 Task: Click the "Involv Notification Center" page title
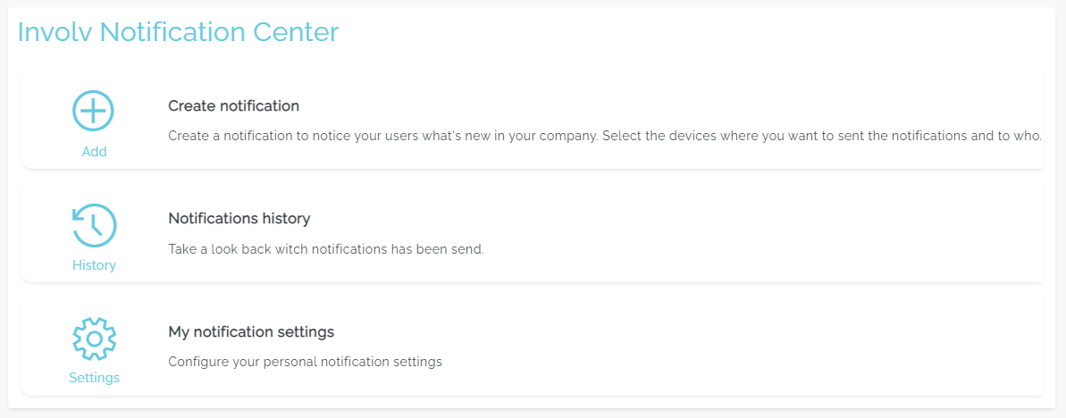tap(178, 32)
